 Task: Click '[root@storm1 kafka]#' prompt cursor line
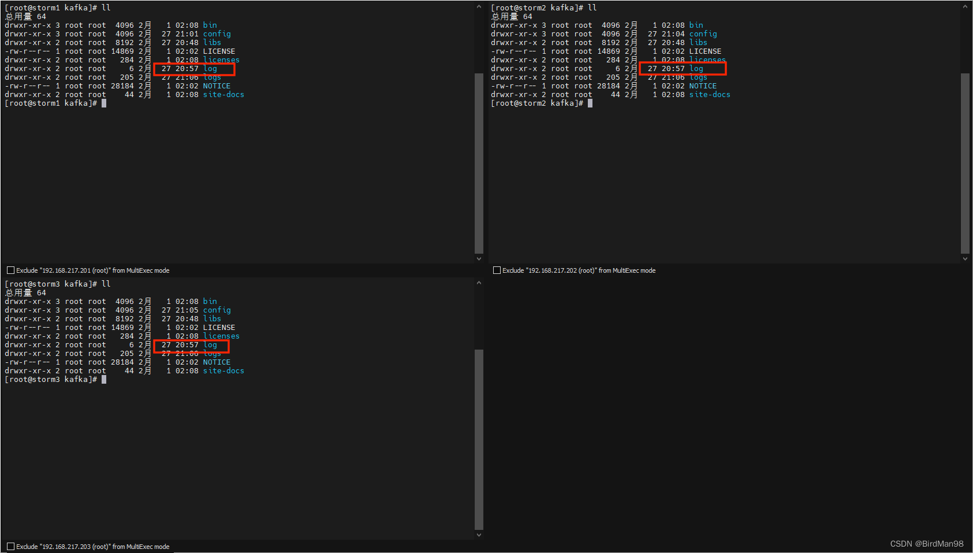coord(55,103)
